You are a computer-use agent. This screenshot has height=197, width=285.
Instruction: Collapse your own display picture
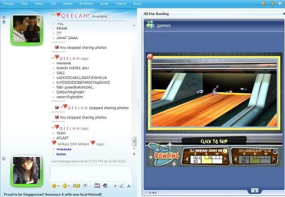point(4,158)
